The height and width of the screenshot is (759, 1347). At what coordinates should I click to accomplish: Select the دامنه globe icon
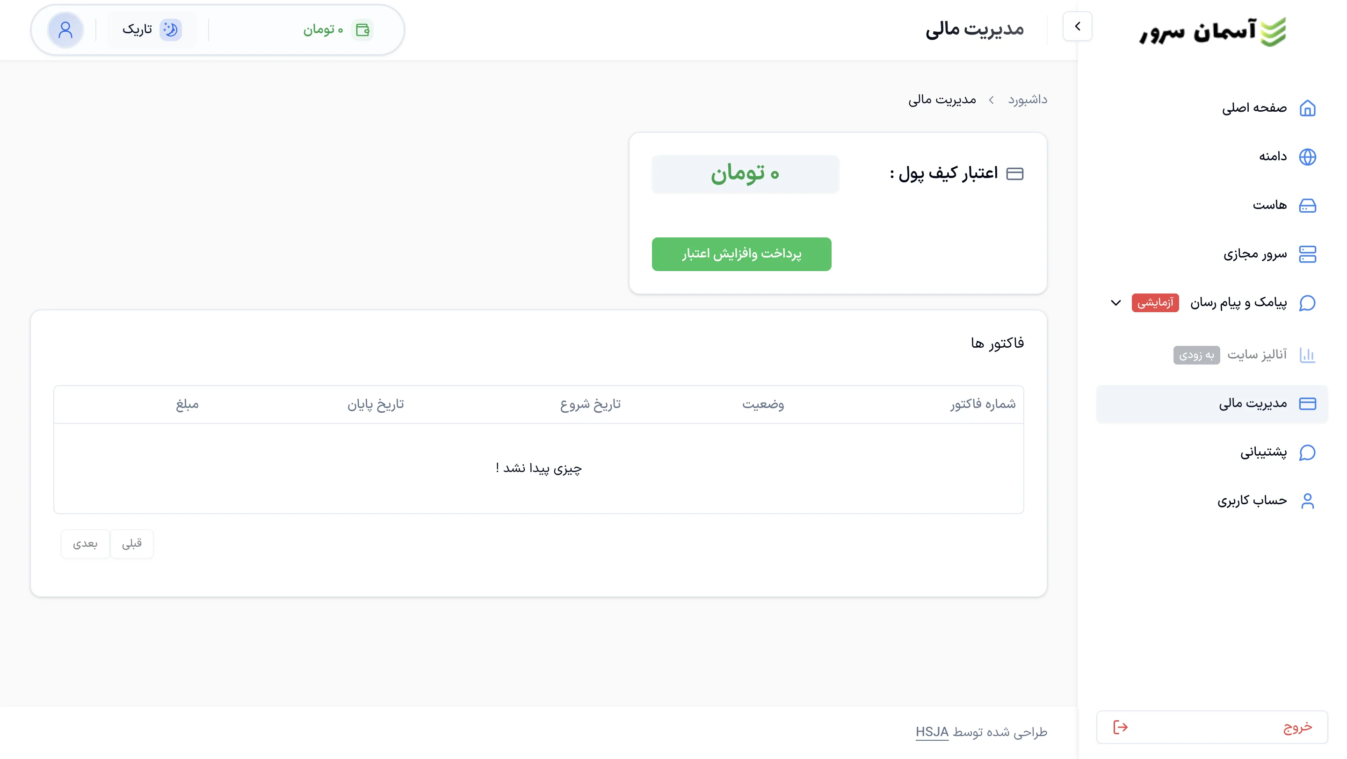coord(1309,156)
